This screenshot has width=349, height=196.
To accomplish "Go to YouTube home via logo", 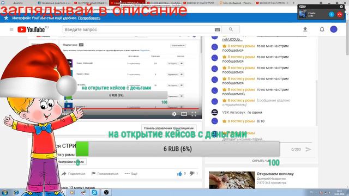I will 31,29.
